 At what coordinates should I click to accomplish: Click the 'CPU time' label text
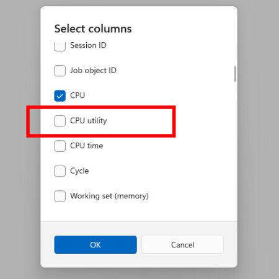87,146
